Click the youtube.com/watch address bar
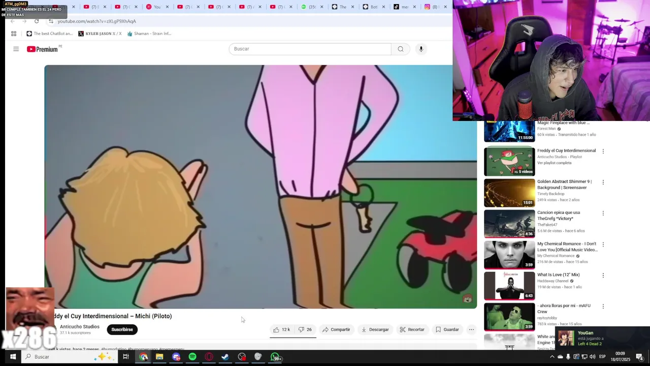The height and width of the screenshot is (366, 650). coord(97,21)
